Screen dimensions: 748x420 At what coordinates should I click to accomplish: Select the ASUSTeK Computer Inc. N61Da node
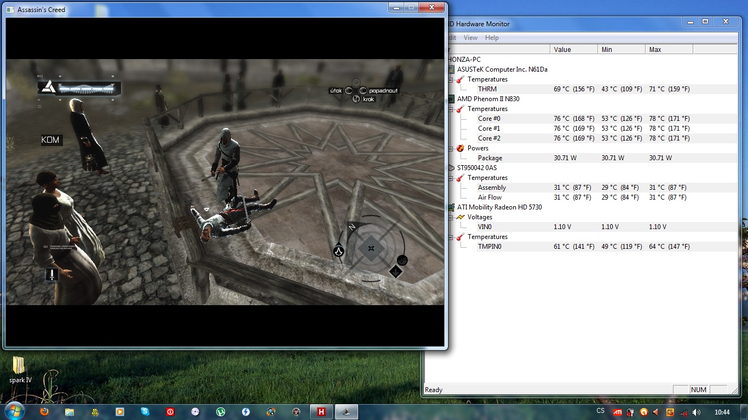[x=502, y=69]
